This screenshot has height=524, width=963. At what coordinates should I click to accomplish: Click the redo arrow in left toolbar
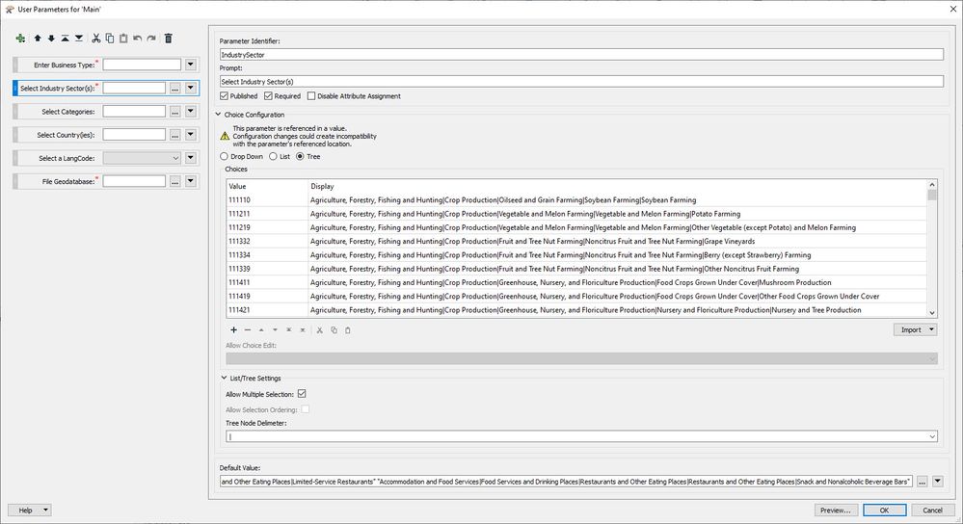tap(151, 38)
